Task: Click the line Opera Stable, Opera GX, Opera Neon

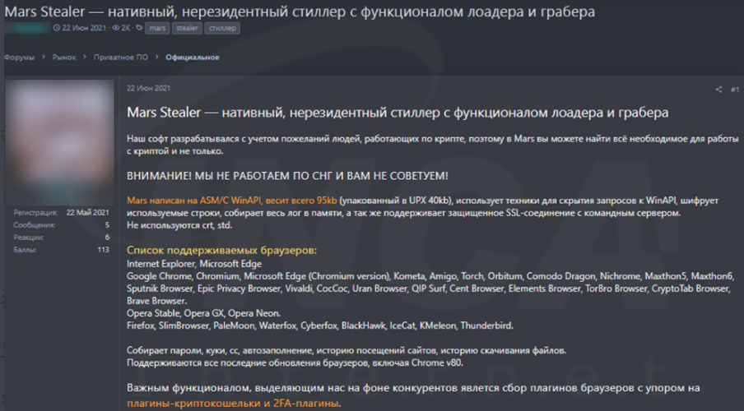Action: (x=203, y=313)
